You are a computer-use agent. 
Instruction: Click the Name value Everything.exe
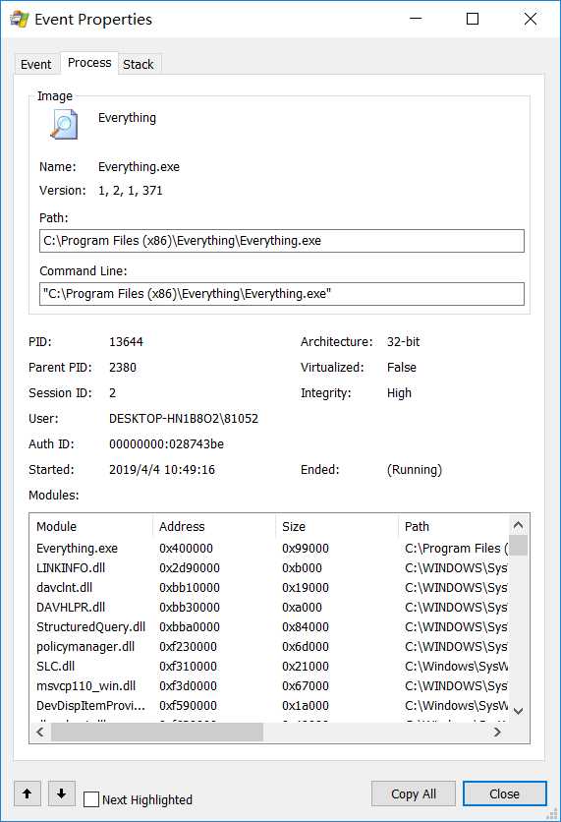[x=139, y=167]
